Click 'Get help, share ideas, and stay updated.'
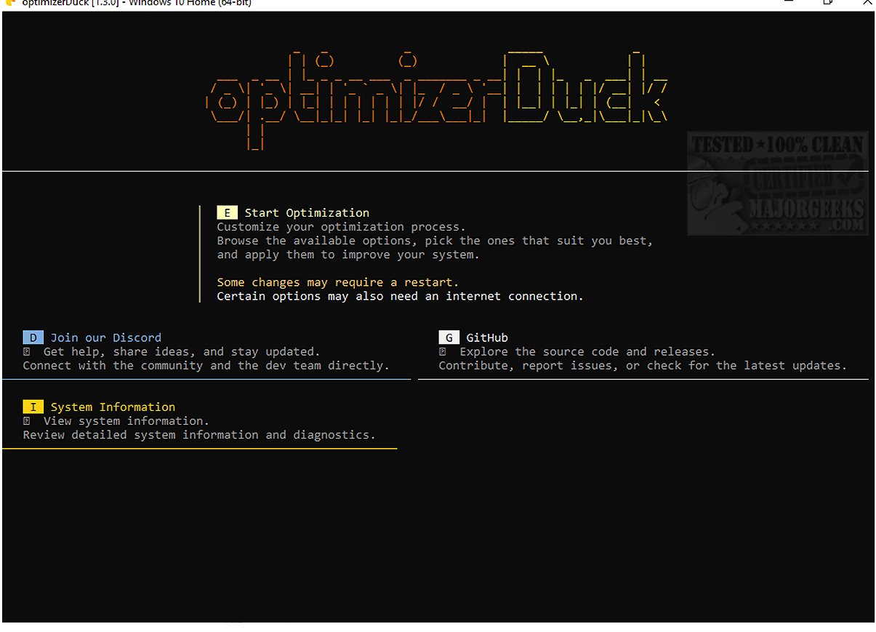The width and height of the screenshot is (876, 632). tap(182, 351)
